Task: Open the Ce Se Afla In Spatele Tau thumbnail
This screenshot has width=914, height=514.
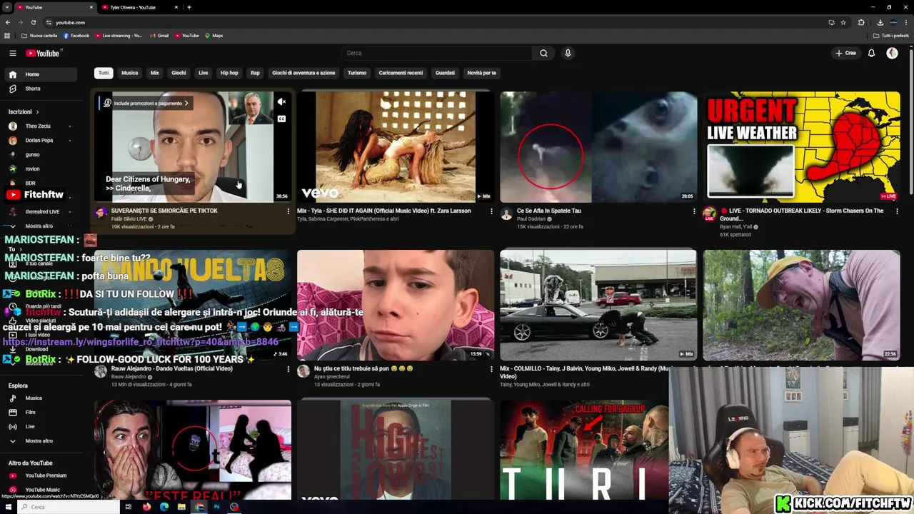Action: pos(598,147)
